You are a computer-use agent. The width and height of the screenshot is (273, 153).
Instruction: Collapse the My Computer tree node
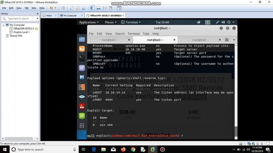(x=3, y=25)
